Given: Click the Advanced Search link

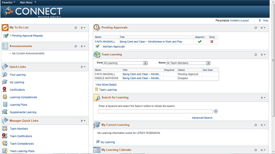Looking at the screenshot, I should pos(202,118).
